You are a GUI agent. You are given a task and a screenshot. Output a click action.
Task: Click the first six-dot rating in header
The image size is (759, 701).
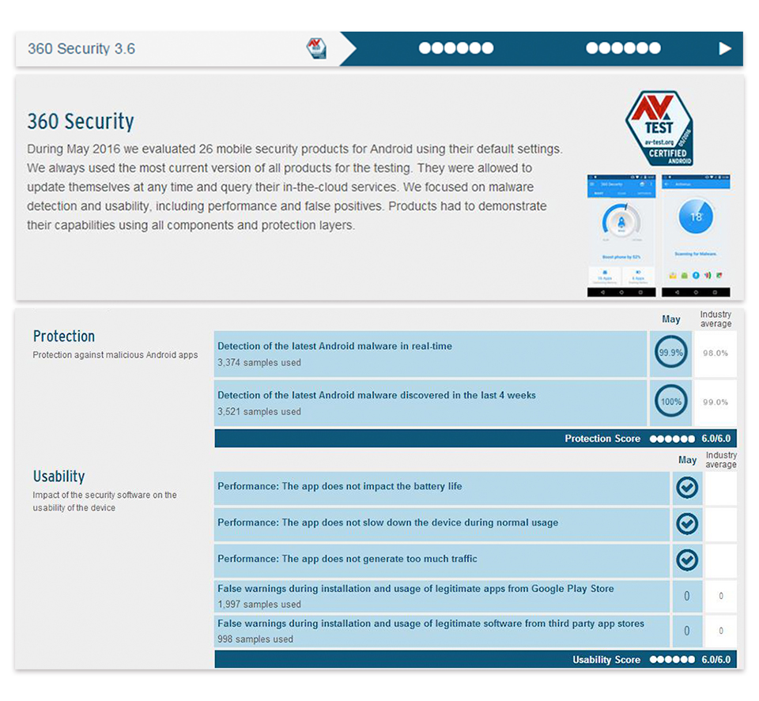(x=456, y=48)
